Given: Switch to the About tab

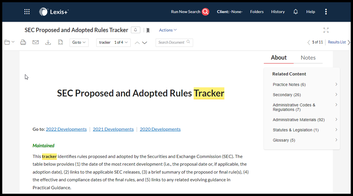Looking at the screenshot, I should point(279,58).
